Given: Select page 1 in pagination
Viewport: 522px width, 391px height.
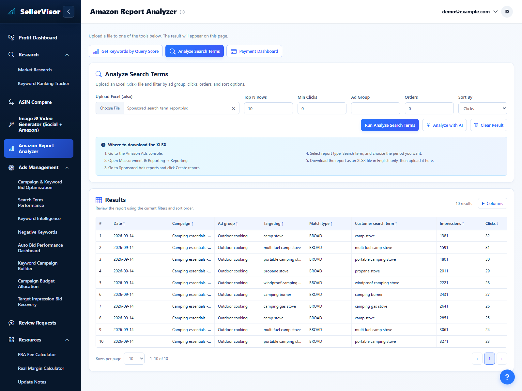Looking at the screenshot, I should click(x=489, y=359).
